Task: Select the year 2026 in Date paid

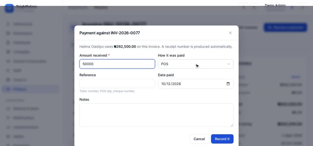Action: point(176,84)
